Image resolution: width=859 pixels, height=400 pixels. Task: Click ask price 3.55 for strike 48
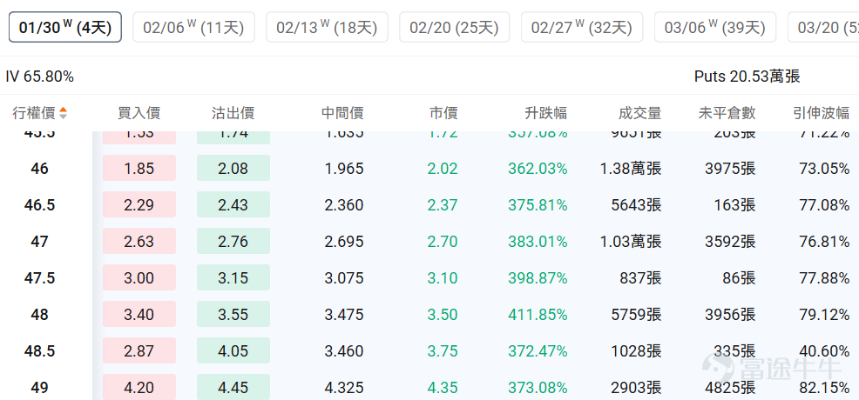[x=233, y=315]
